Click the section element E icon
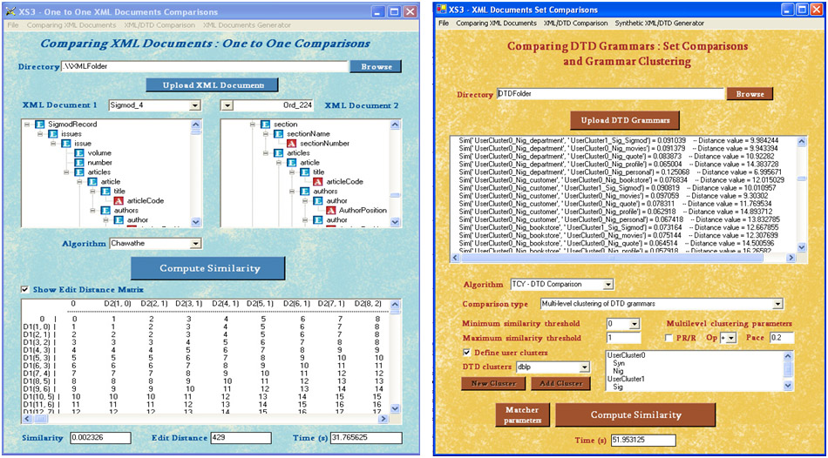Viewport: 828px width, 458px height. click(266, 125)
